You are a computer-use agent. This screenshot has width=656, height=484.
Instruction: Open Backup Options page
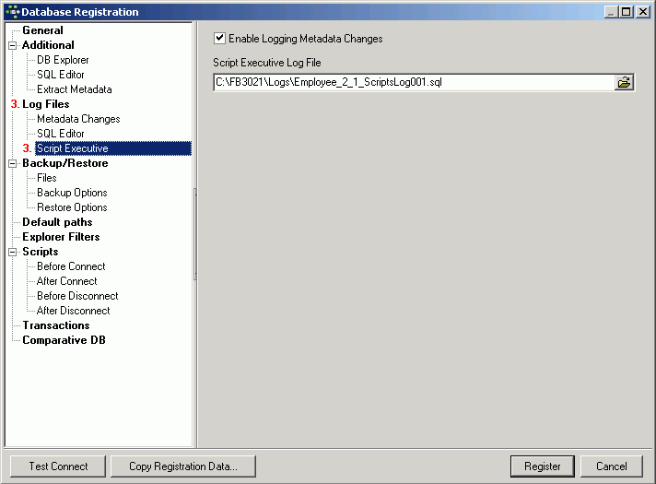click(72, 193)
